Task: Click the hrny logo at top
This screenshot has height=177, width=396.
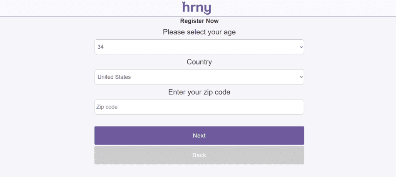Action: (196, 8)
